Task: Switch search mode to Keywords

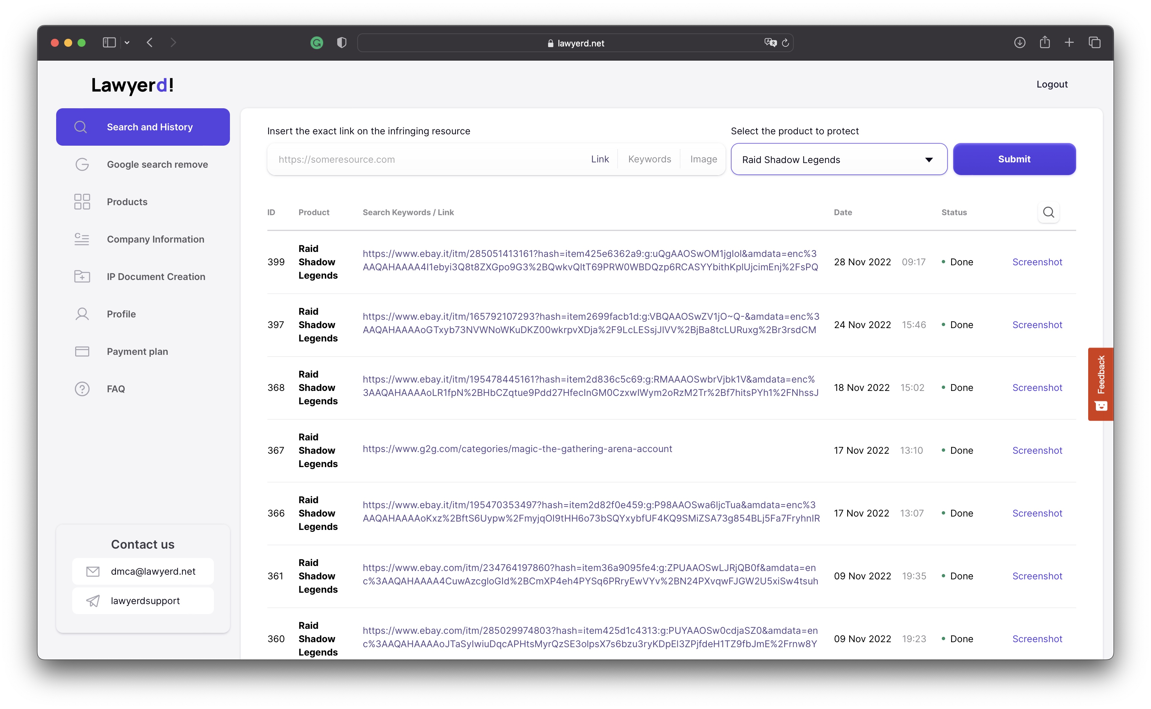Action: point(649,159)
